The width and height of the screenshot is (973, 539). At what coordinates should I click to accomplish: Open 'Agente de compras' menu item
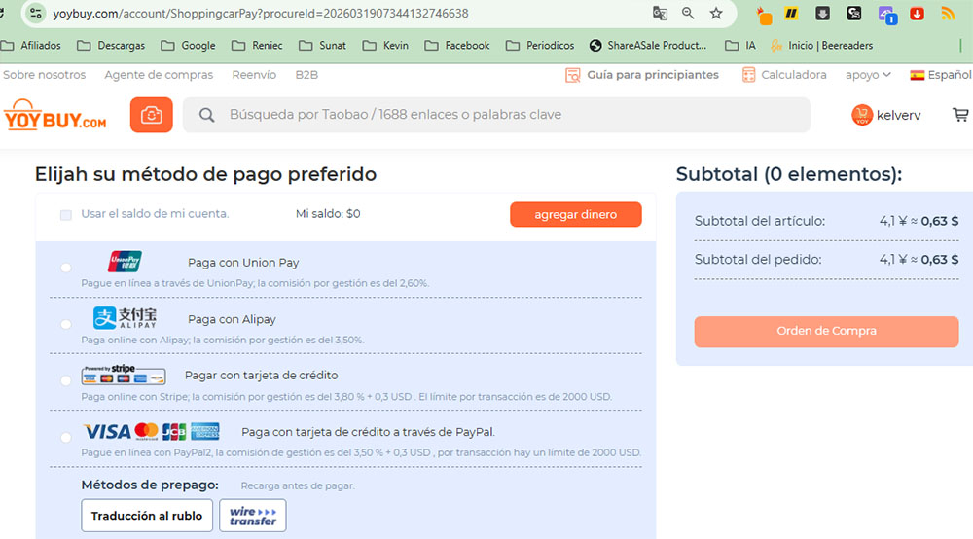[159, 75]
